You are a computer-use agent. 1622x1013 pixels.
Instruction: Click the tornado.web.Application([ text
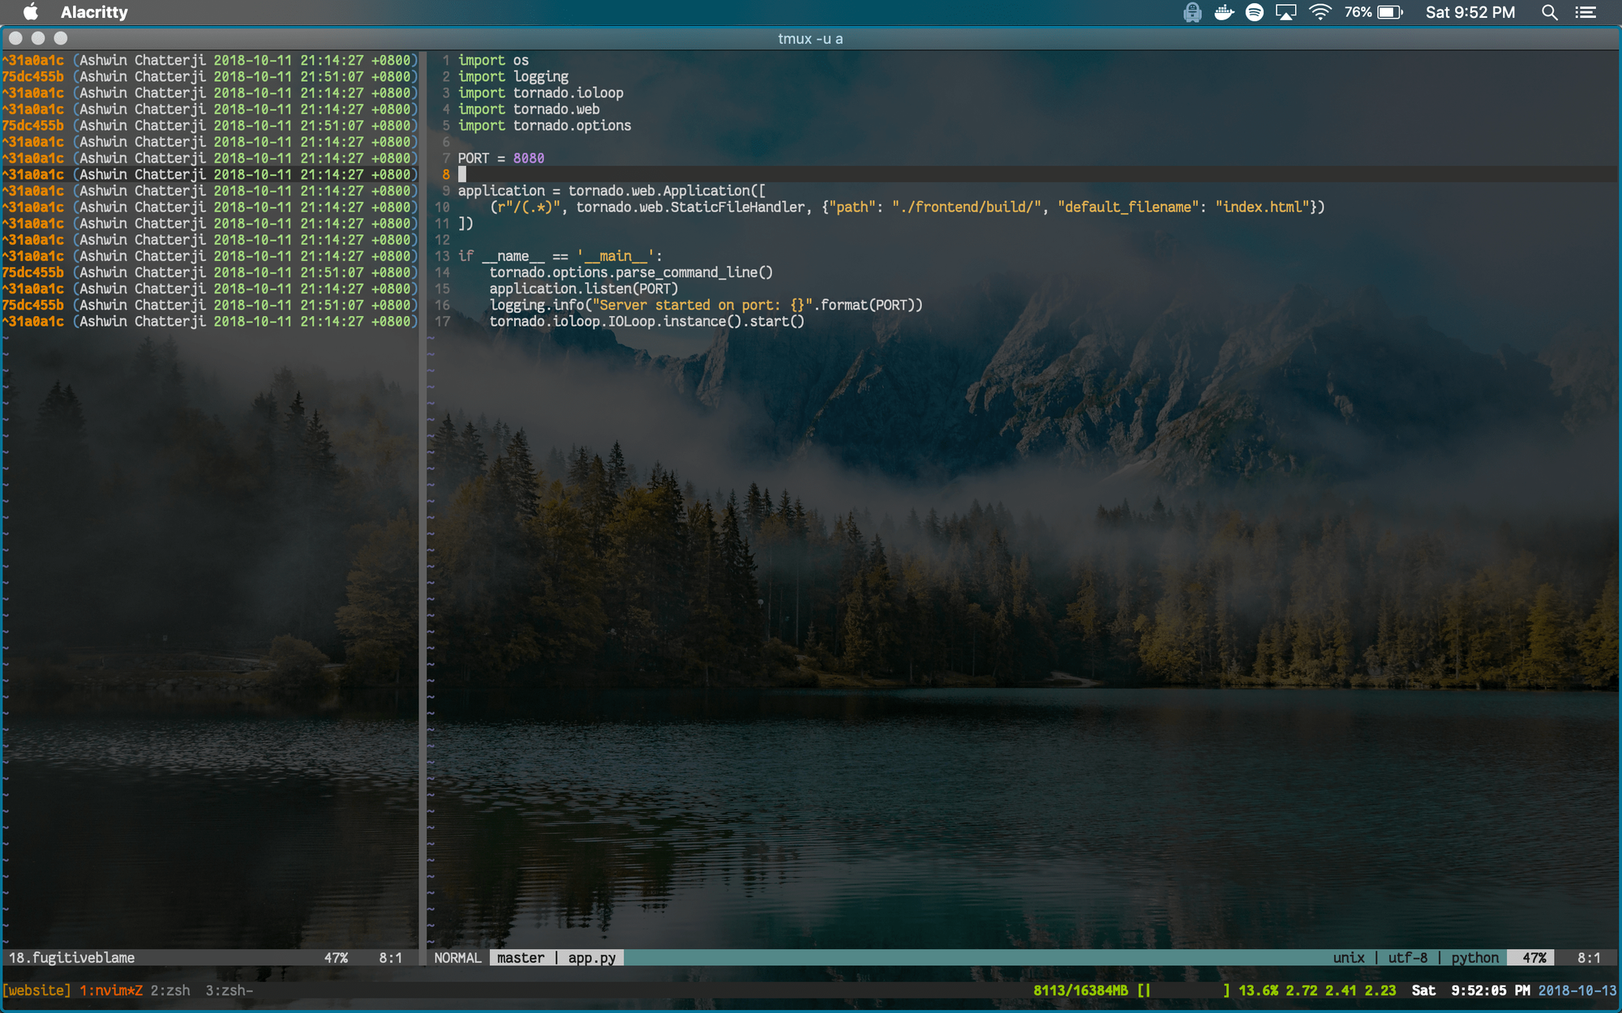pyautogui.click(x=667, y=190)
